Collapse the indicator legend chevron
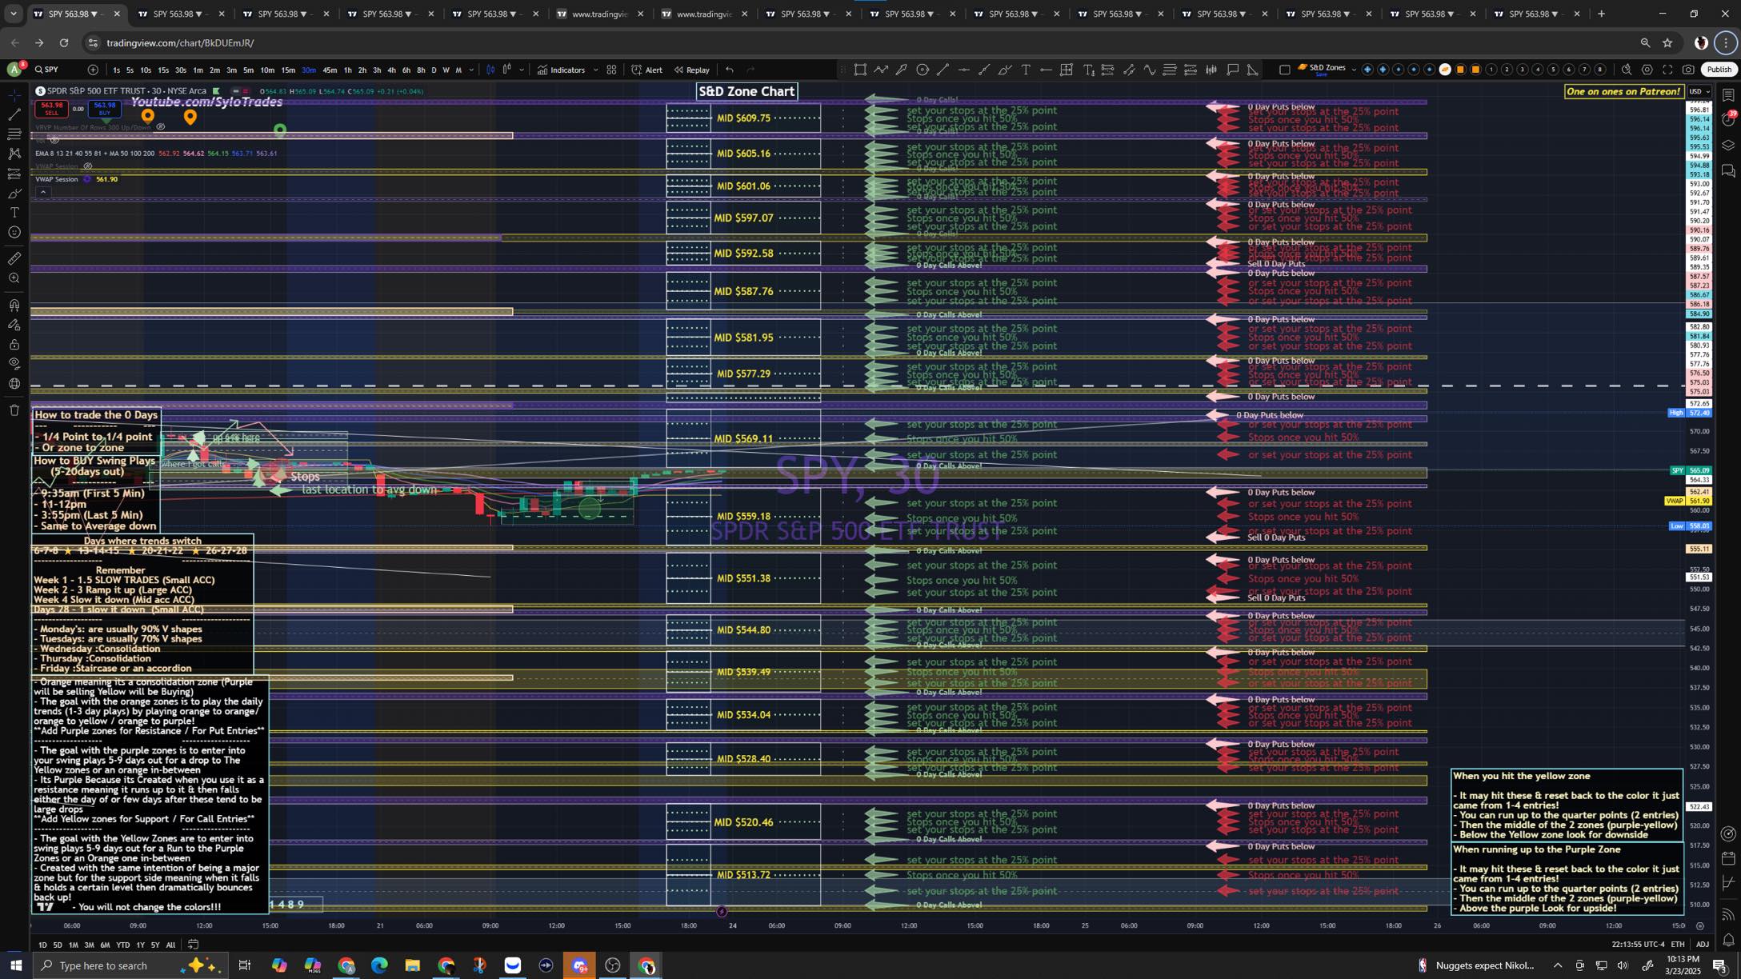This screenshot has width=1741, height=979. coord(43,192)
